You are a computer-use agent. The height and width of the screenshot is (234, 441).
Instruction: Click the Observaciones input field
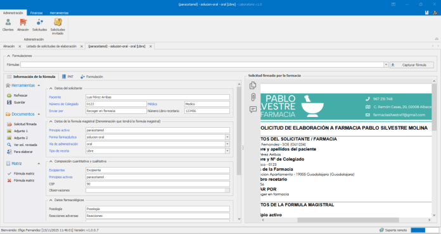[x=158, y=190]
